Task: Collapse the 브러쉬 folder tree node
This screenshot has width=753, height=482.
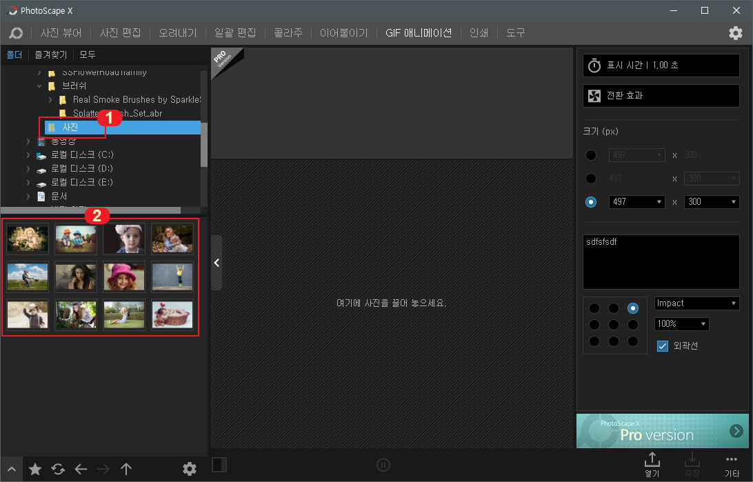Action: (x=39, y=86)
